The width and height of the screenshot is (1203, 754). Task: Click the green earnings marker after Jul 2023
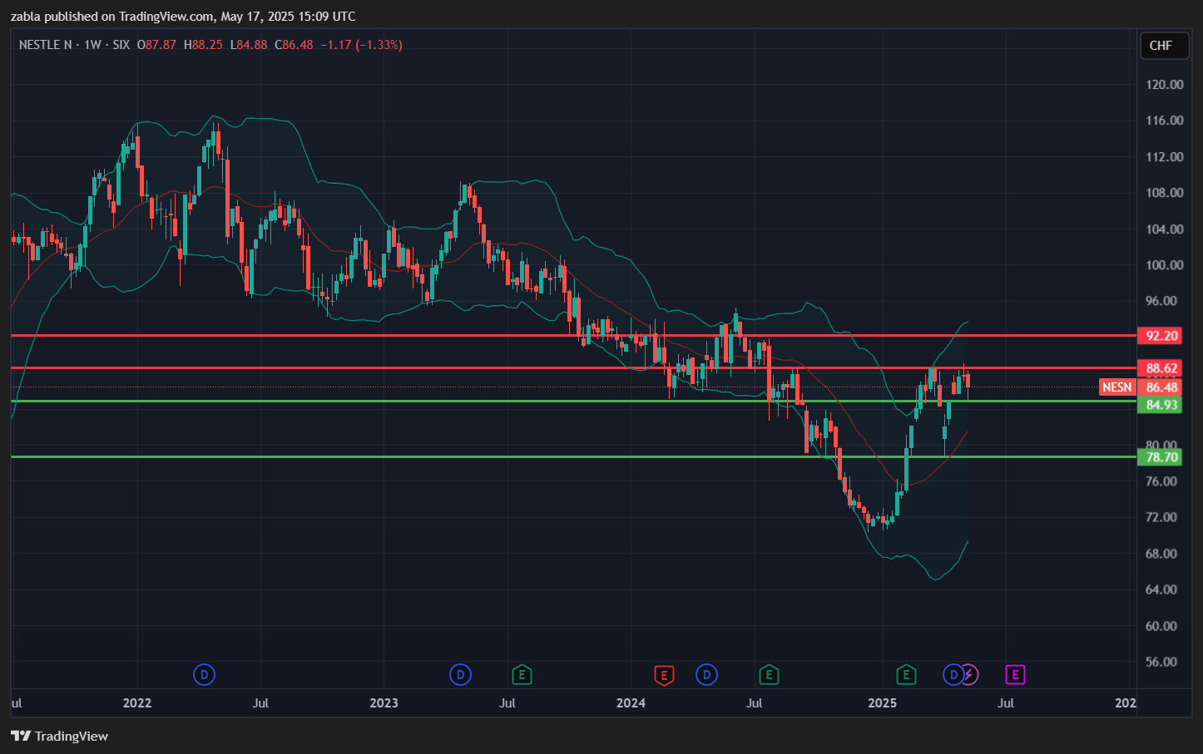[522, 675]
